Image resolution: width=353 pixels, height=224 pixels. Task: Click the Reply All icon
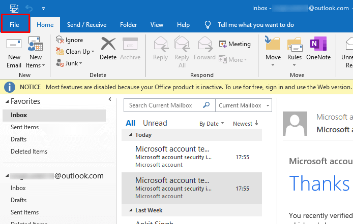182,44
